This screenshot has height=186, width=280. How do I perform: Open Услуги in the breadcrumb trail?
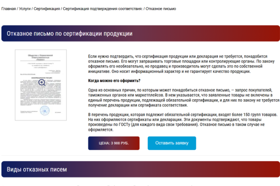(25, 9)
